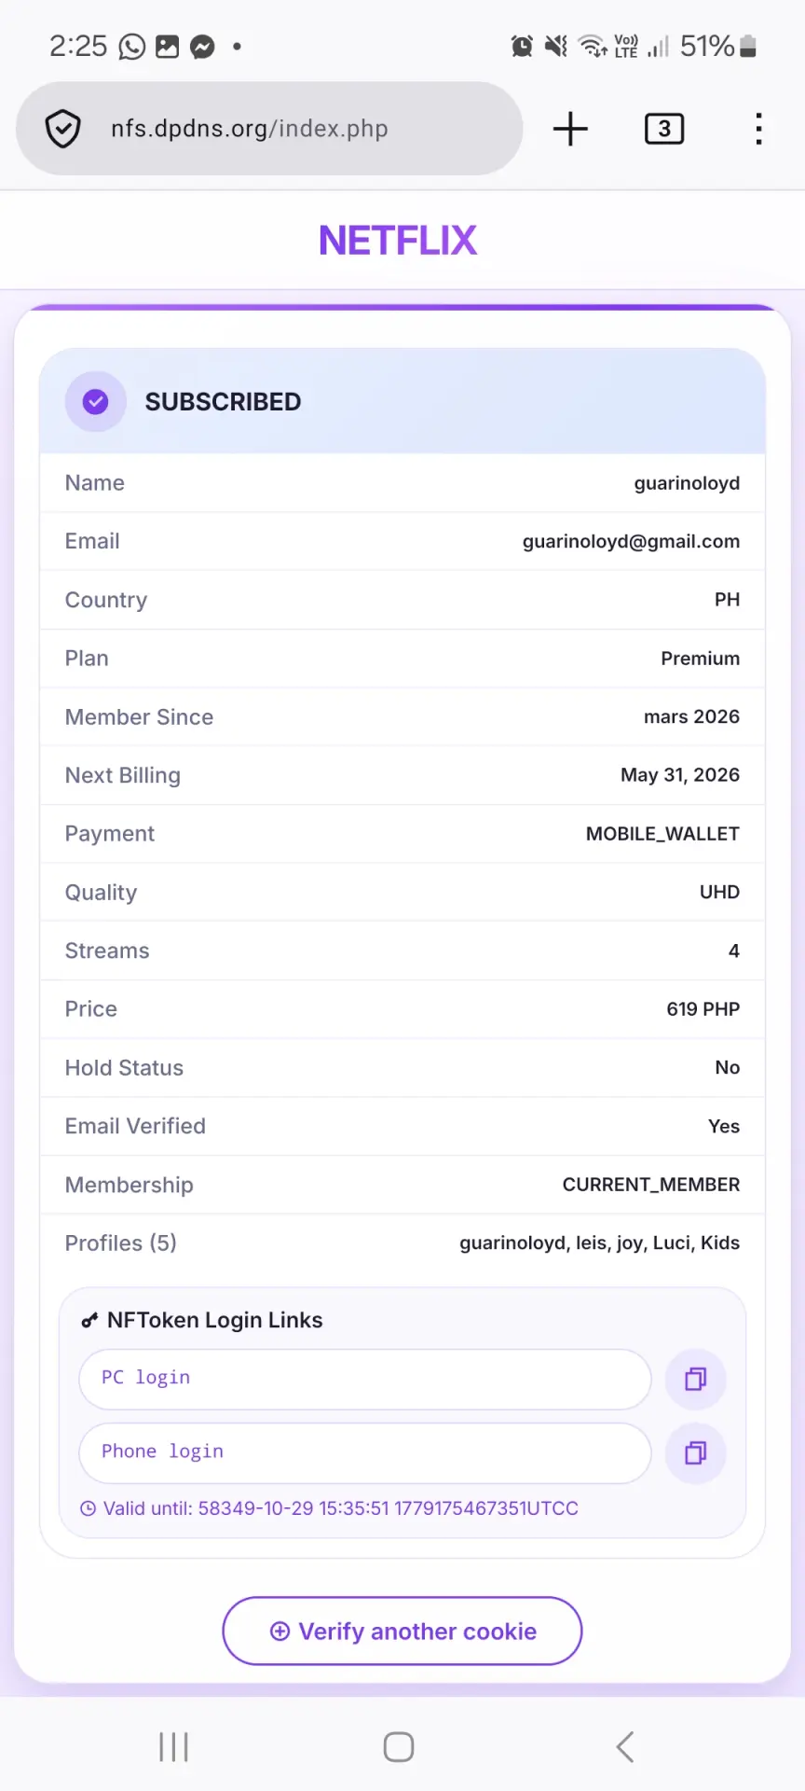Tap the site security shield icon
Viewport: 805px width, 1791px height.
[62, 129]
